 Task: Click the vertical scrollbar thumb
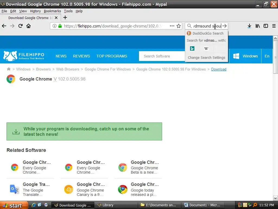tap(275, 57)
